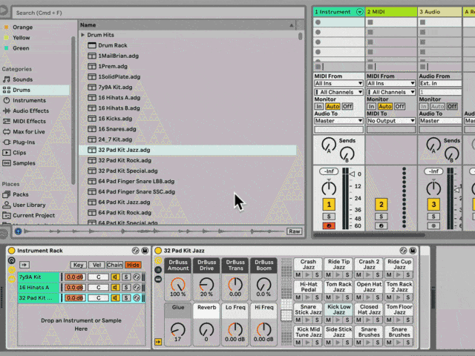Select the Kick Low Jazz pad
This screenshot has height=356, width=475.
pos(338,309)
